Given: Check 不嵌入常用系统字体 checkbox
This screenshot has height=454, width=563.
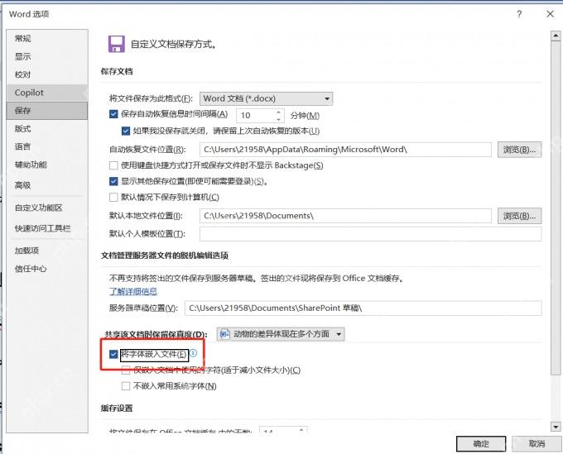Looking at the screenshot, I should (x=126, y=386).
